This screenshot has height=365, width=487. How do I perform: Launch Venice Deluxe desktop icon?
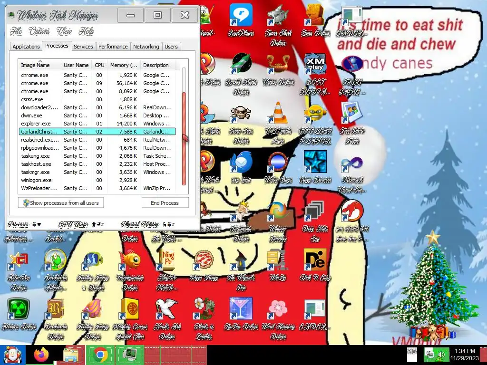[x=278, y=70]
